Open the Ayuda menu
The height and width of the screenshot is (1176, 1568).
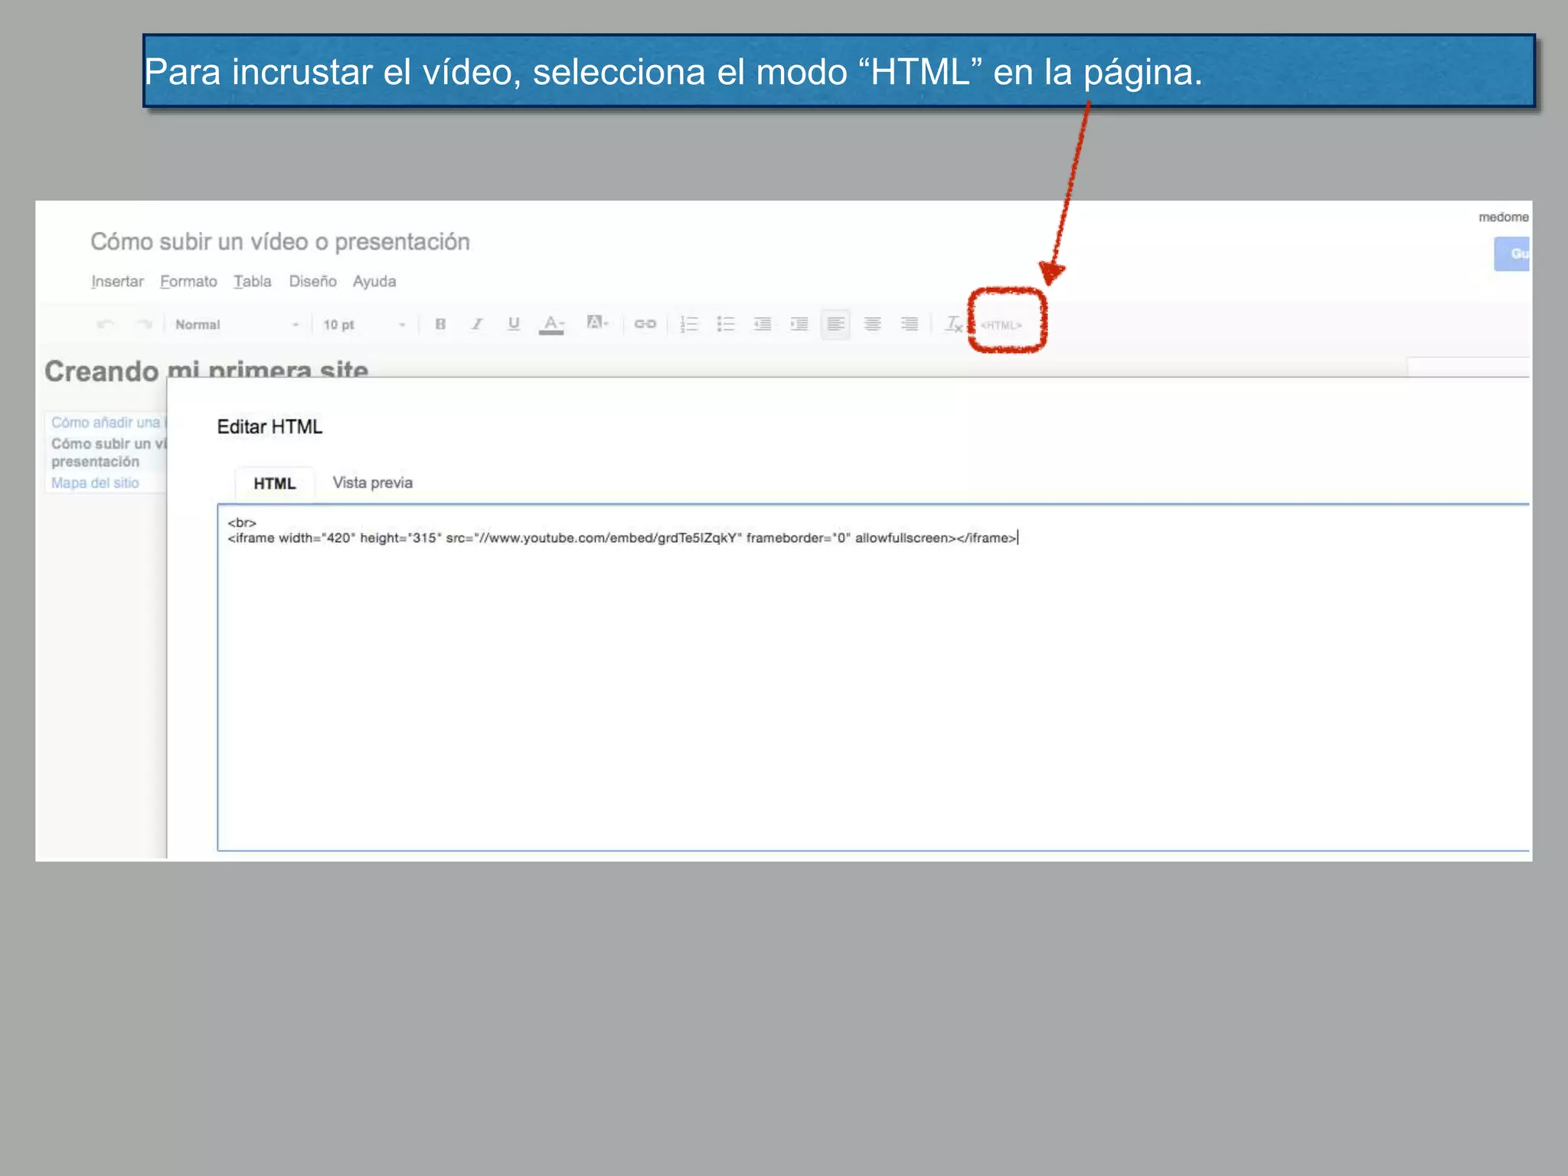(x=374, y=281)
